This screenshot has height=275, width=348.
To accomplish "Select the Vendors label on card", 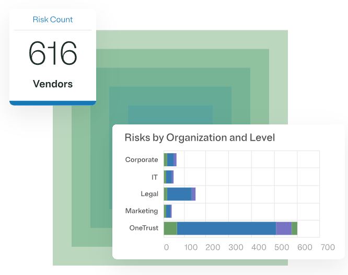I will (53, 84).
